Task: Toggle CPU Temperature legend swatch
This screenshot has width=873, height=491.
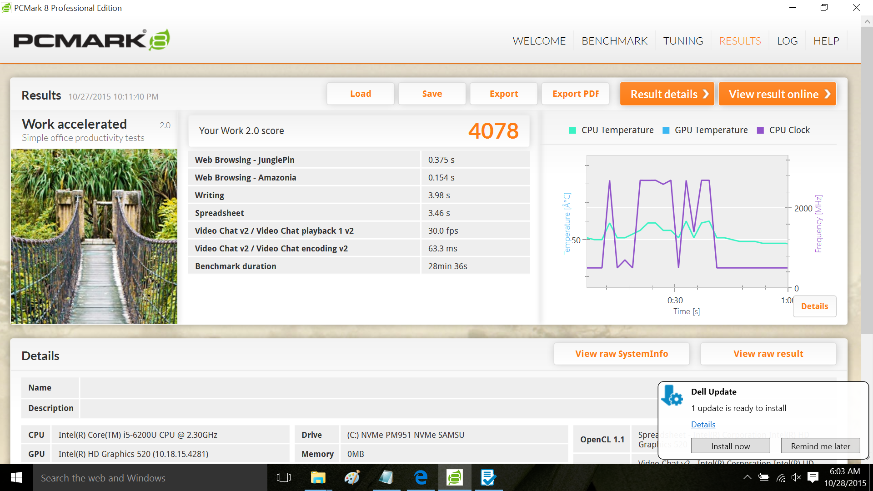Action: (x=572, y=130)
